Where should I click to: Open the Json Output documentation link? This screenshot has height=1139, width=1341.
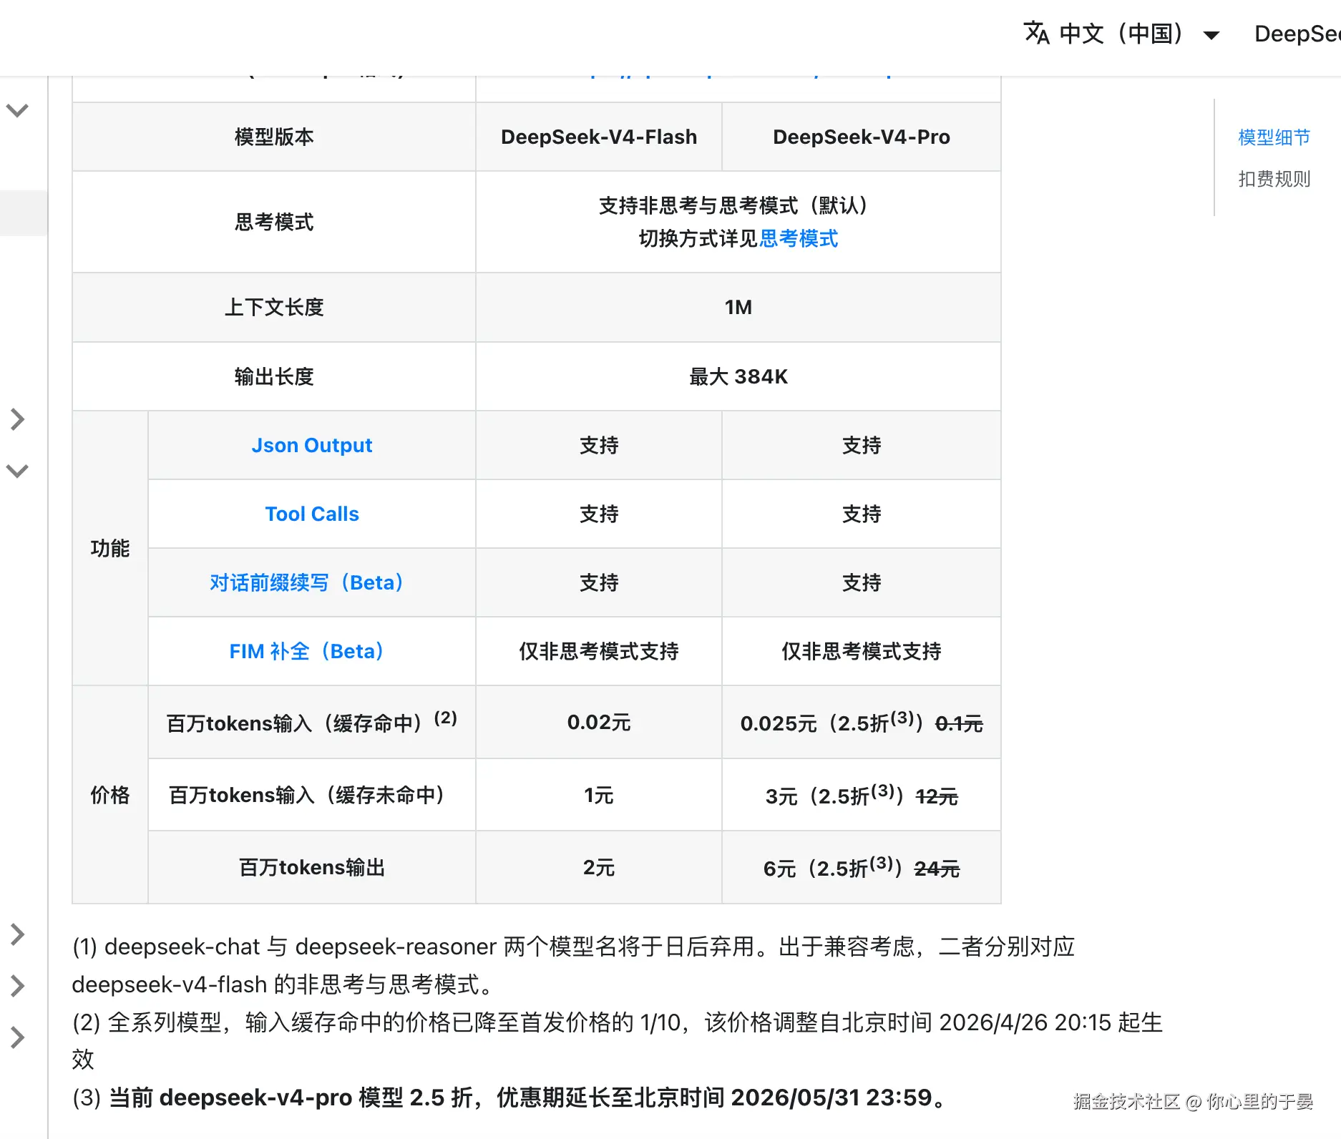[x=312, y=445]
